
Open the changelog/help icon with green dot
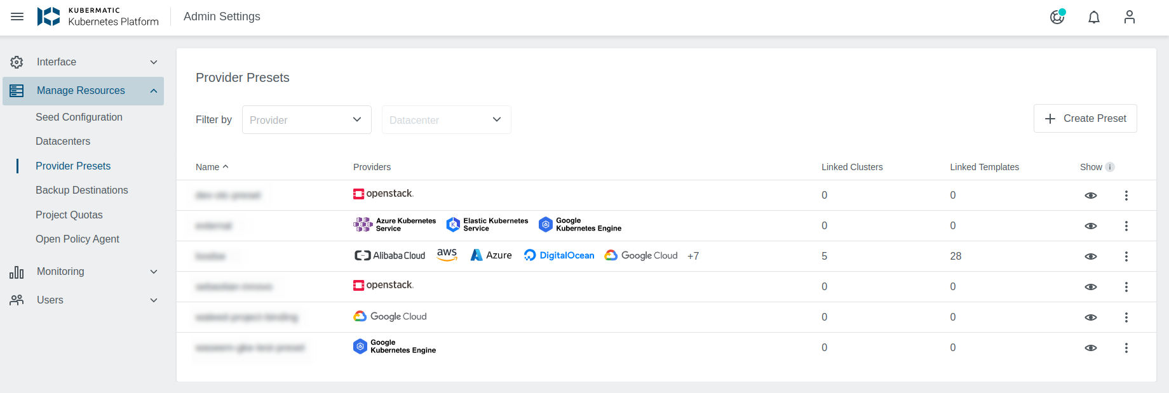(x=1057, y=17)
